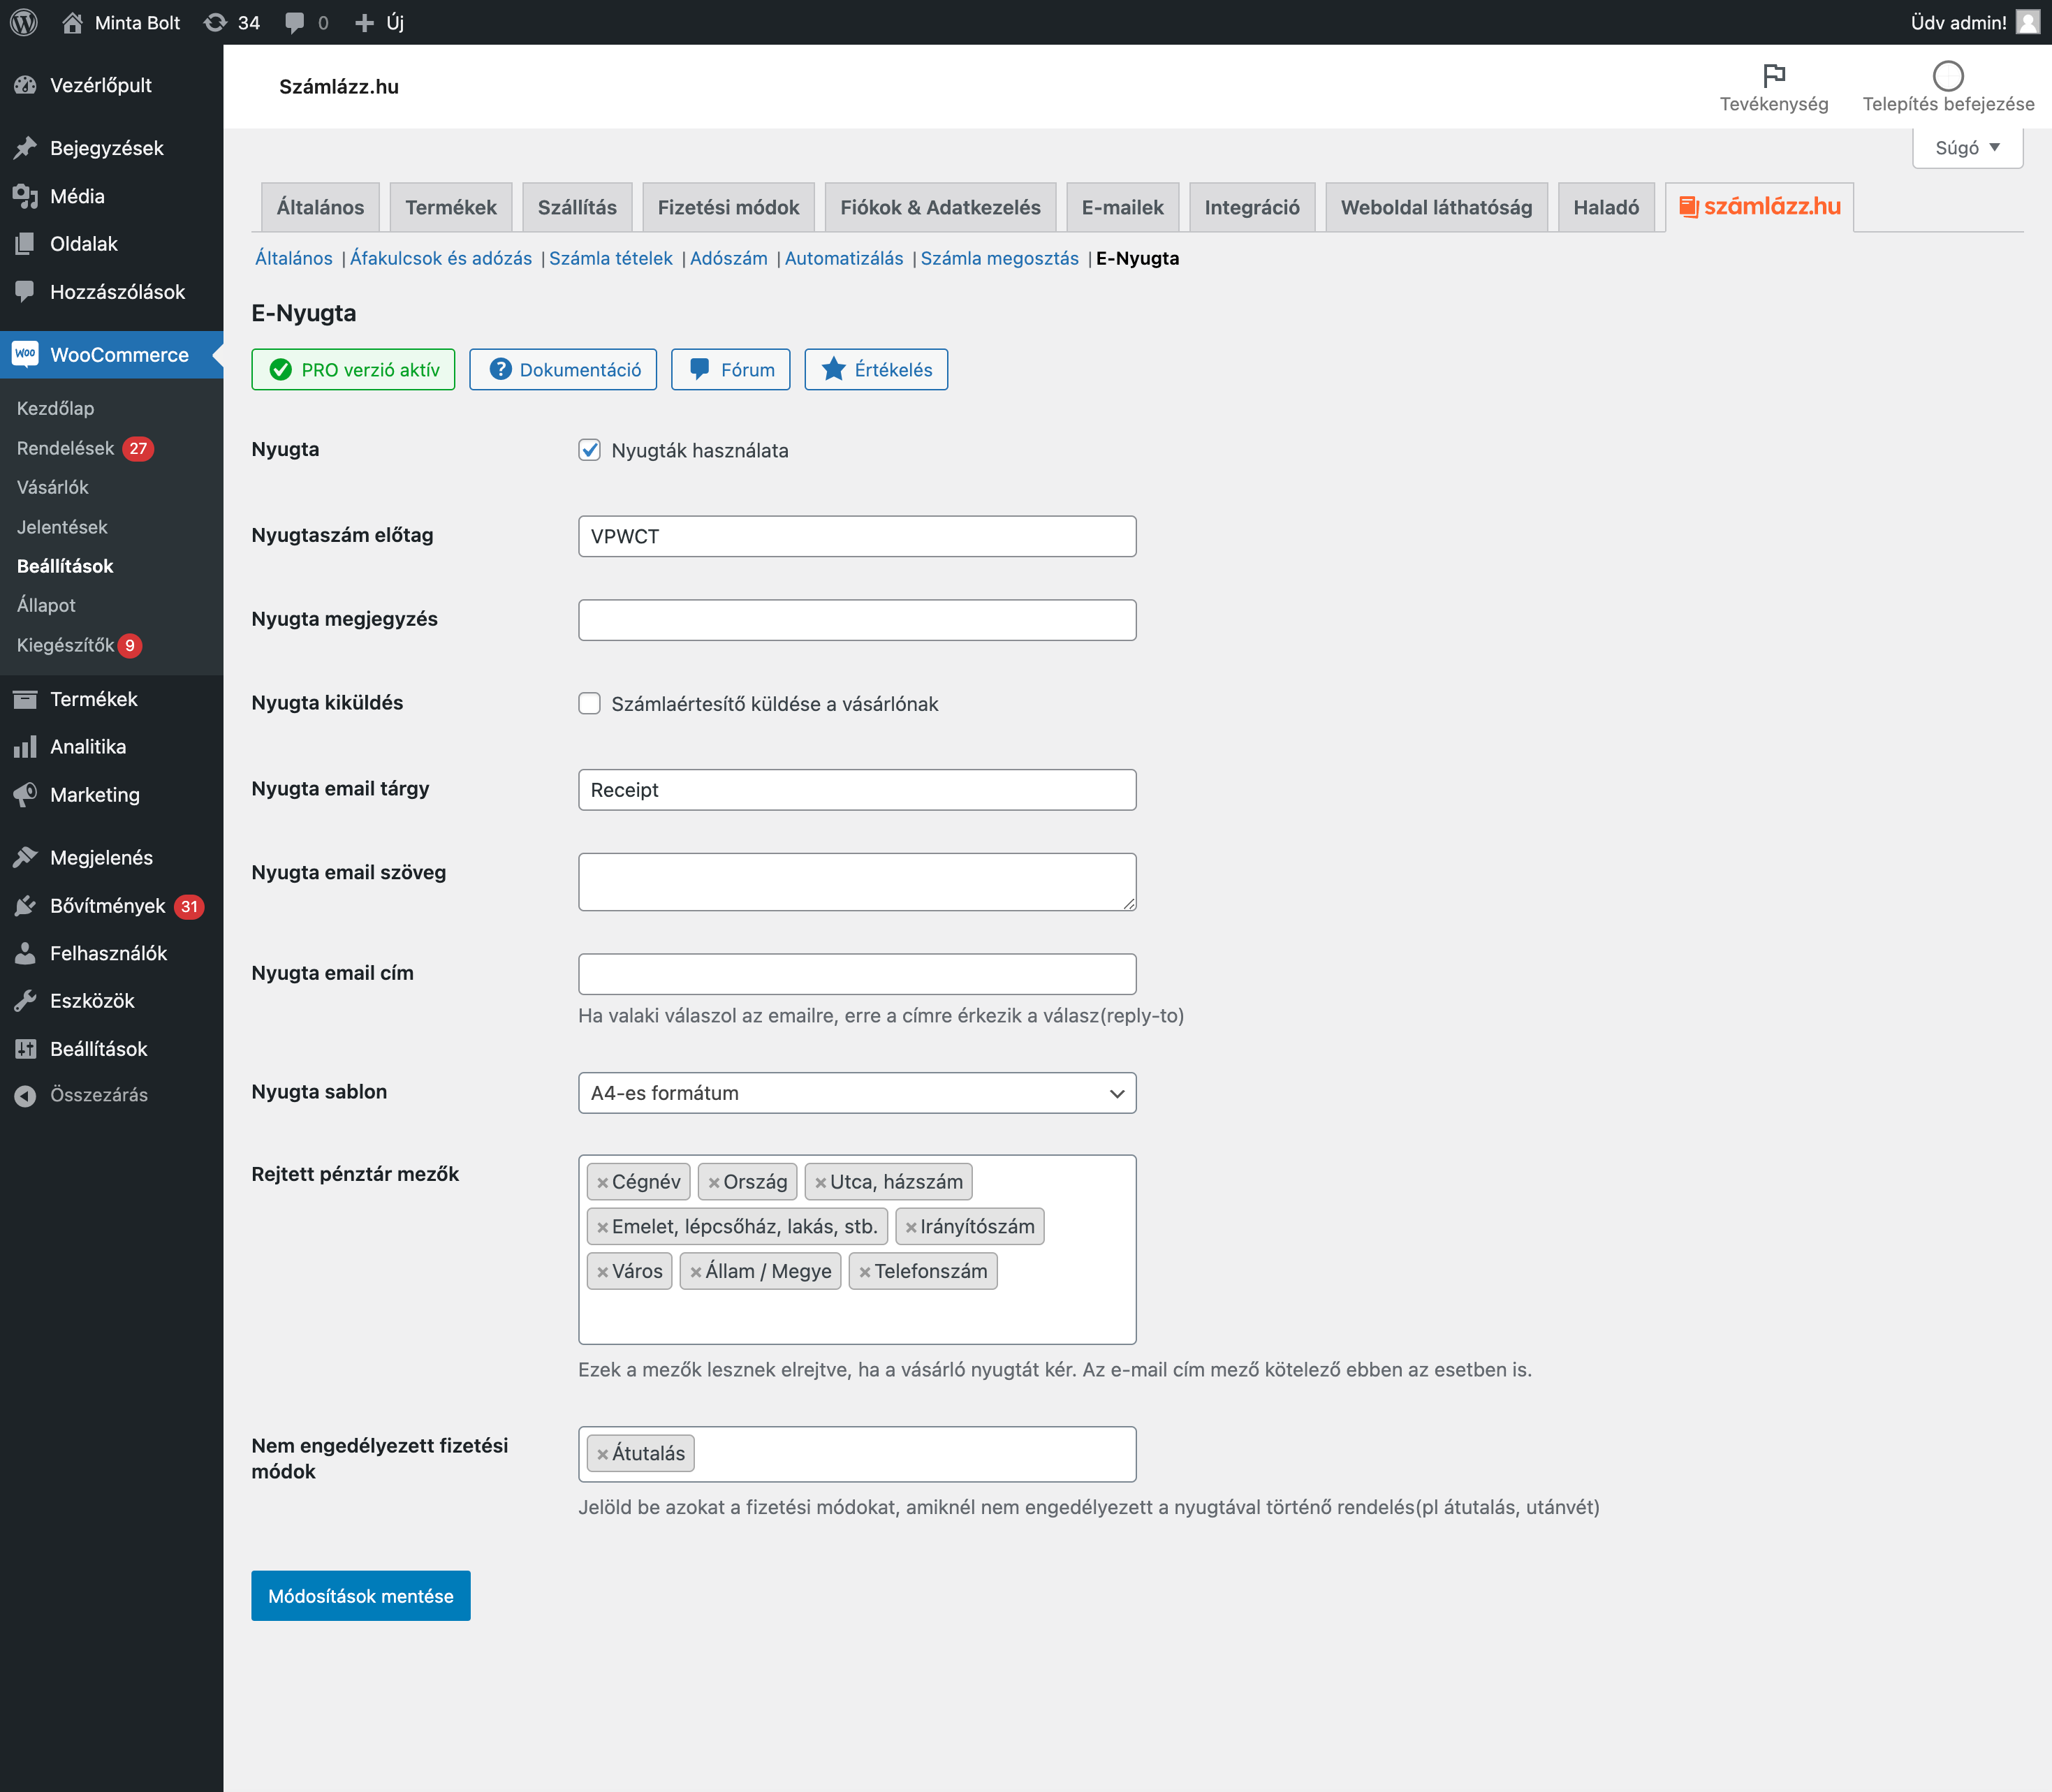Viewport: 2052px width, 1792px height.
Task: Open the Szállítás tab
Action: pyautogui.click(x=577, y=207)
